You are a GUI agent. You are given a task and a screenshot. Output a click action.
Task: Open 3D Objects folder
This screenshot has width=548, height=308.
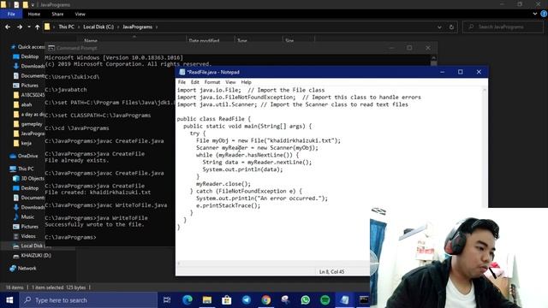click(33, 179)
